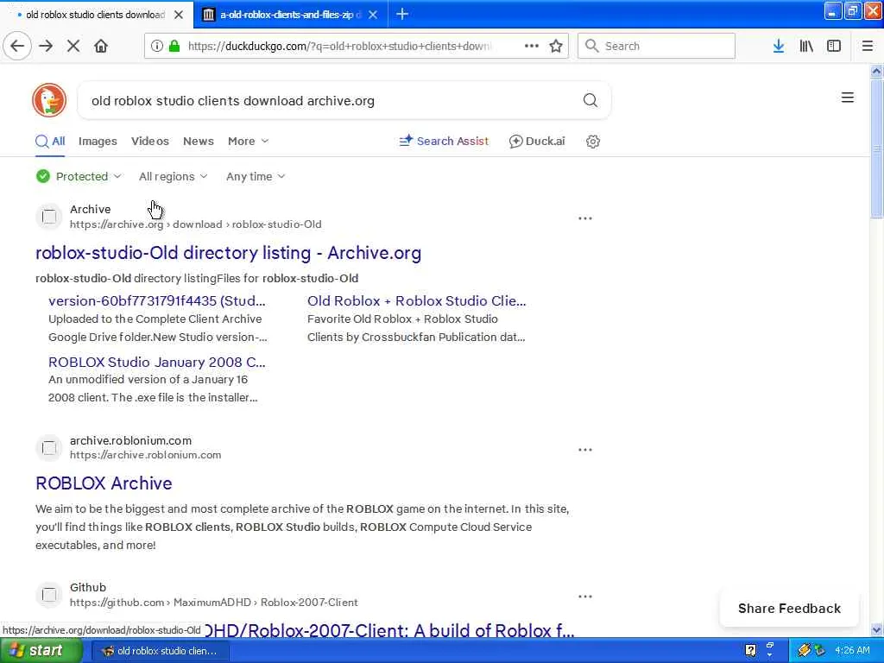Image resolution: width=884 pixels, height=663 pixels.
Task: Open more options for archive.roblonium.com result
Action: point(585,450)
